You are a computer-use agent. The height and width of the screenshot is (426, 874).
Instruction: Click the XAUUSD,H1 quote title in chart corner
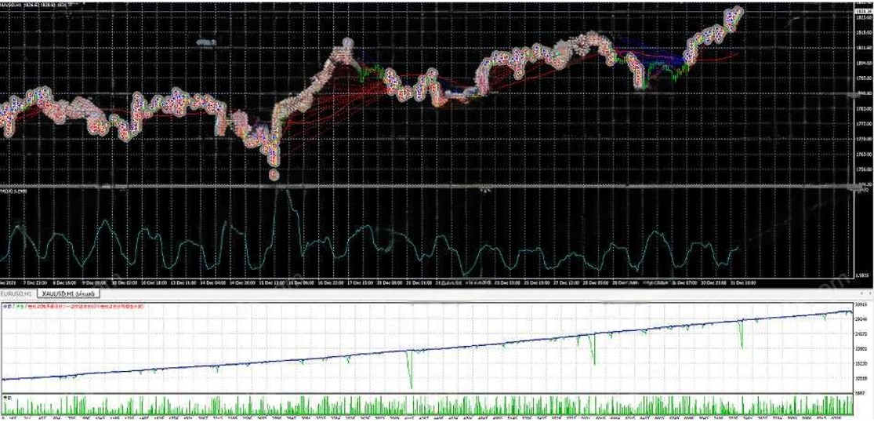tap(34, 5)
